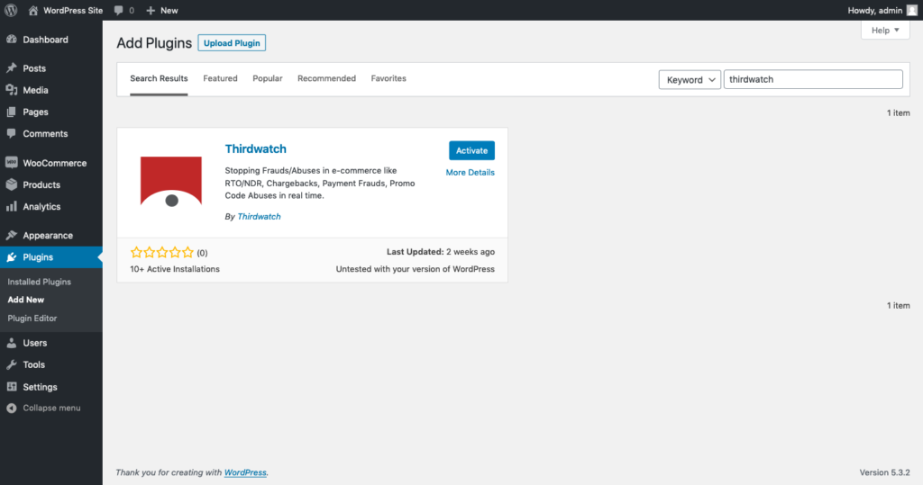
Task: Click 'Untested with your version of WordPress' text
Action: coord(415,269)
